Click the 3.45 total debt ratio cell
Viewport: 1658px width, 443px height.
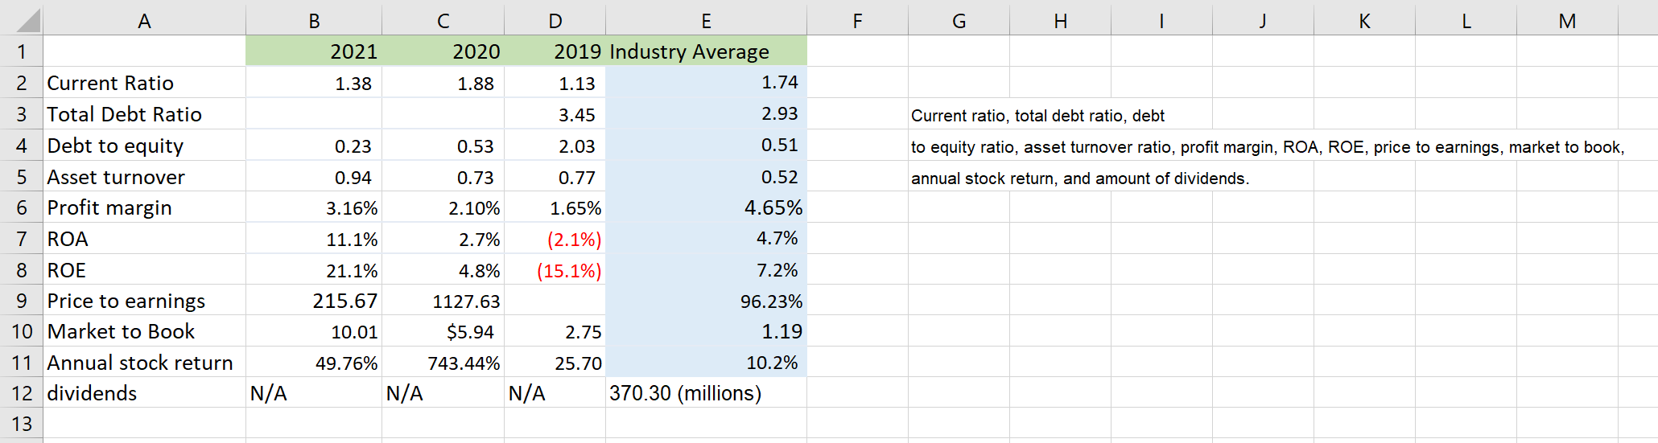[x=555, y=114]
